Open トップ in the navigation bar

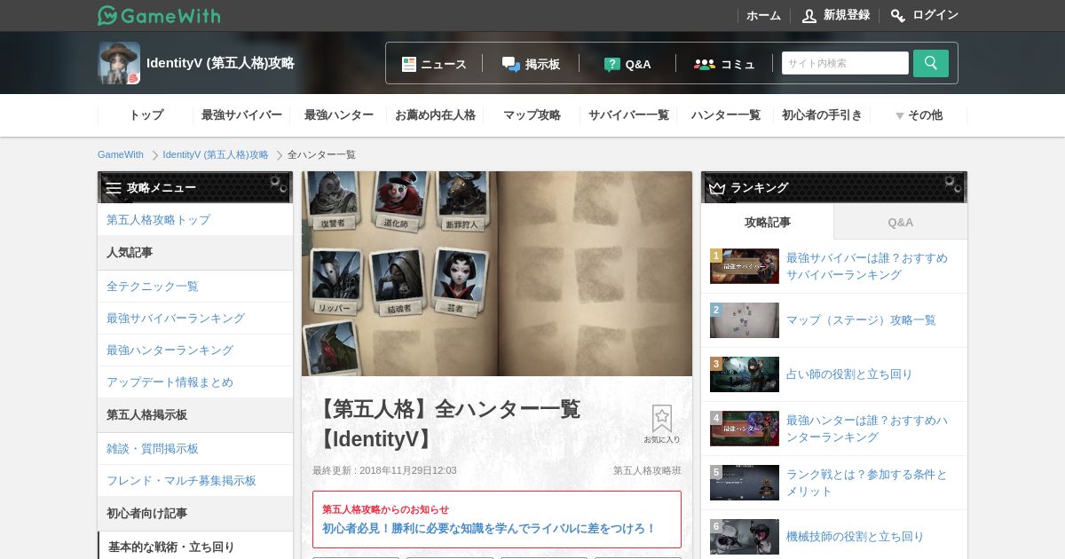[x=146, y=115]
